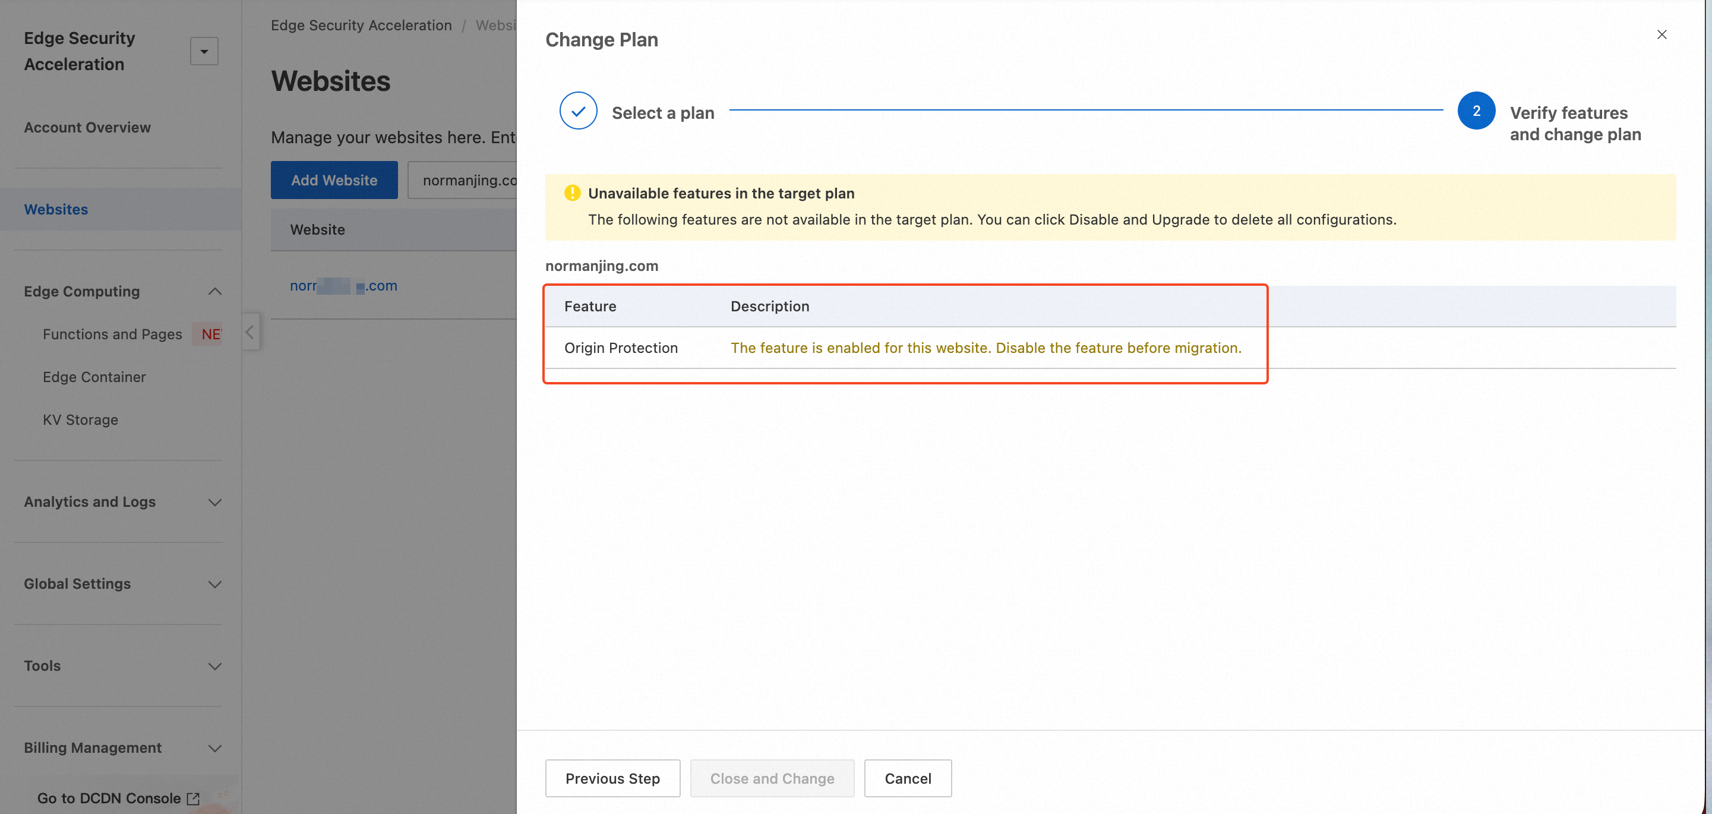Open Functions and Pages item
Screen dimensions: 1712x814
(x=112, y=335)
